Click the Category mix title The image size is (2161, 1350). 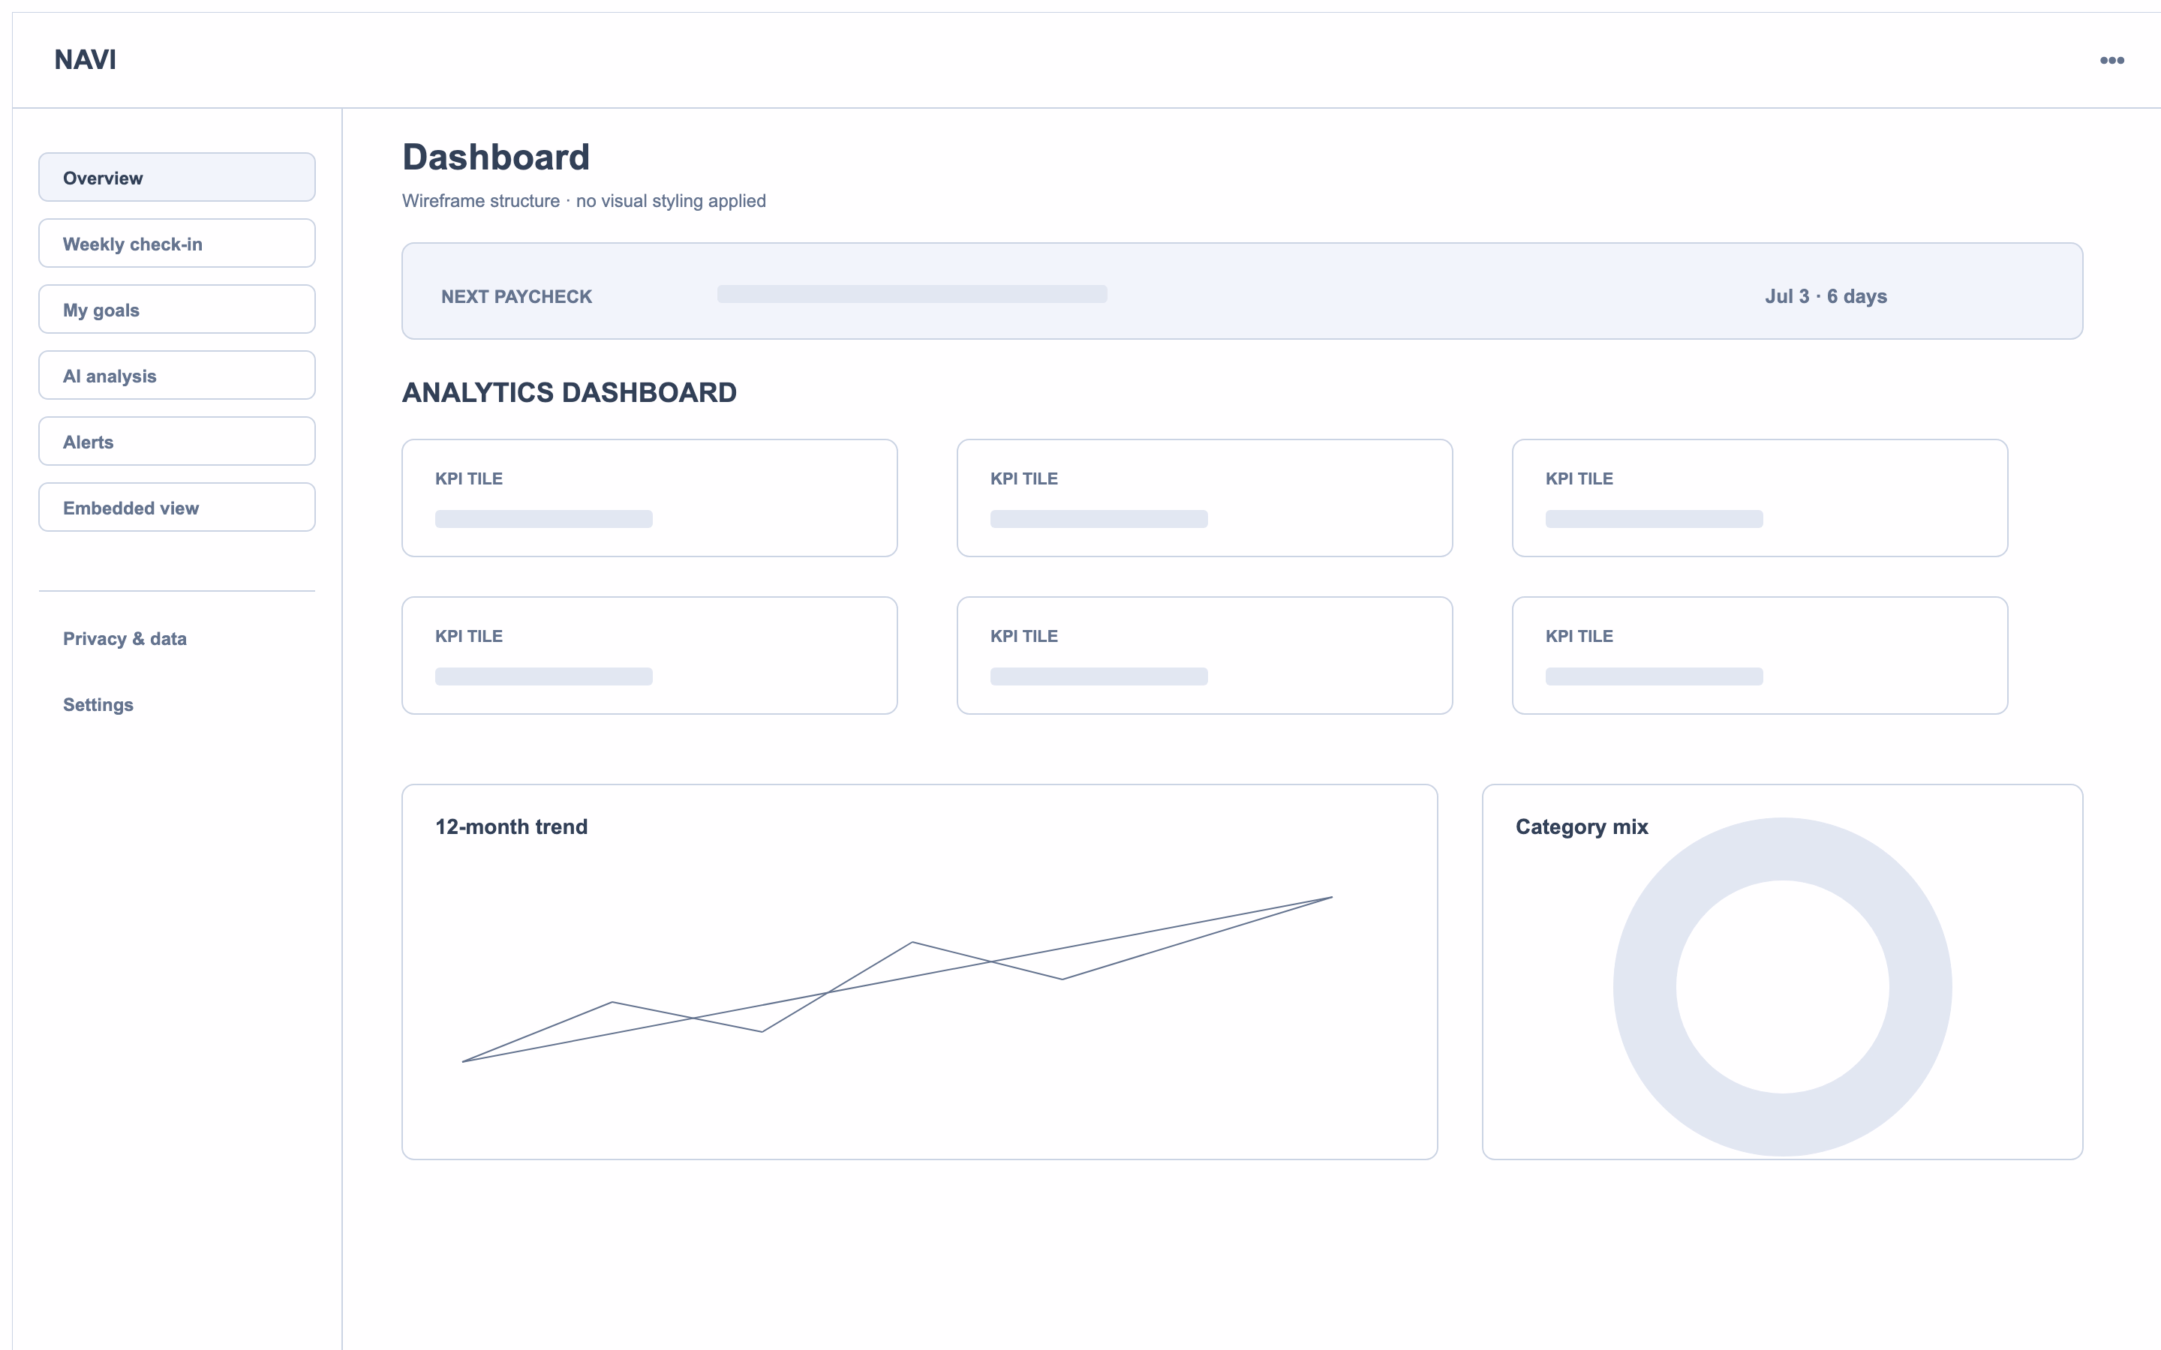[1582, 826]
